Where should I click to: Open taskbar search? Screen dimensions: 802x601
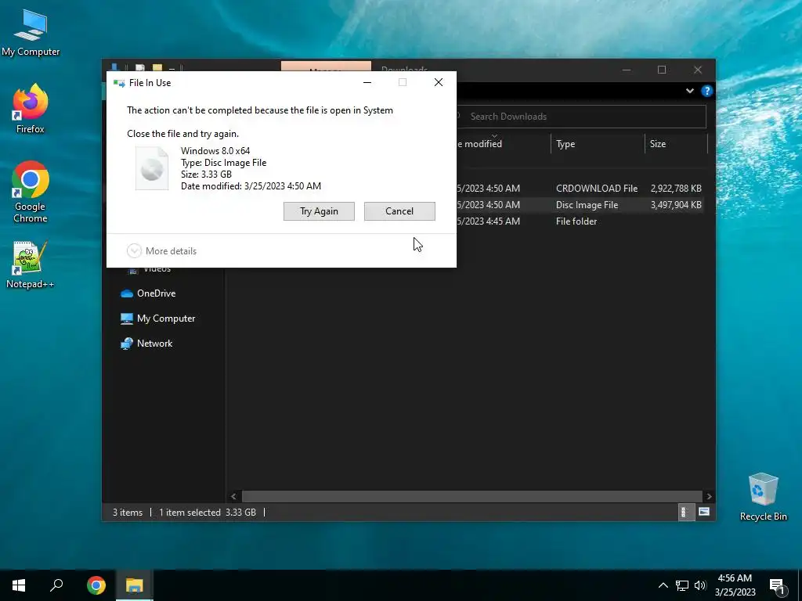pyautogui.click(x=56, y=585)
